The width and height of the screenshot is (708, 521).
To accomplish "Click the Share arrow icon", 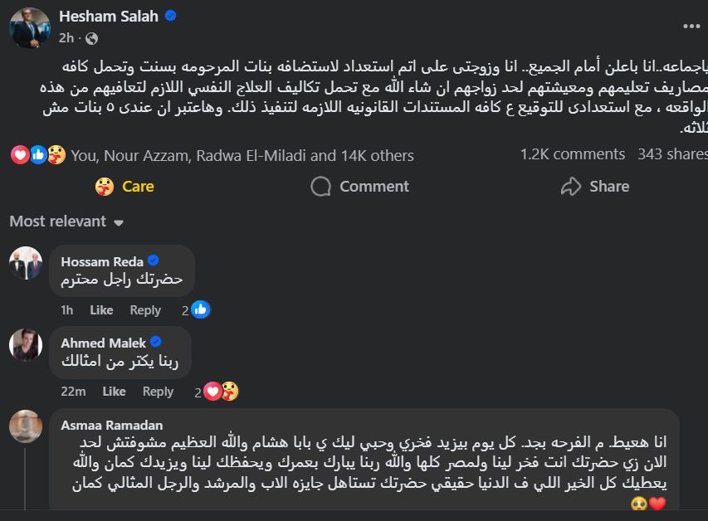I will 571,186.
